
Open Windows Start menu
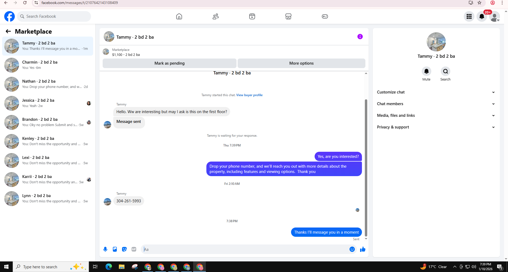click(6, 267)
